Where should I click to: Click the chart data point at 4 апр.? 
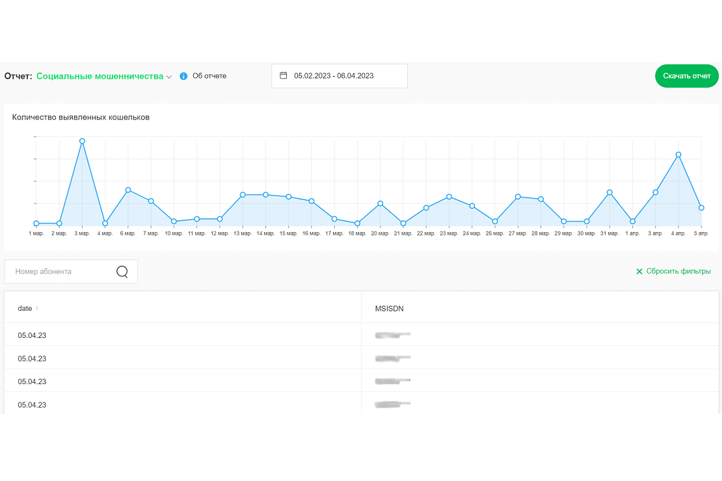coord(678,155)
